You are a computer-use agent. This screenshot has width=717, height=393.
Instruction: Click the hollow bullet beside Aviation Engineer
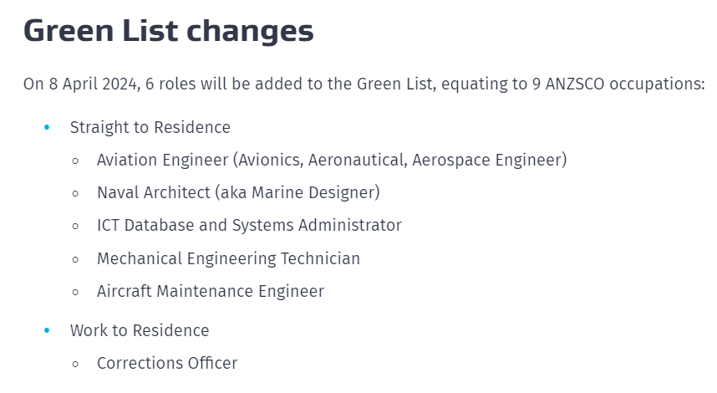pyautogui.click(x=76, y=160)
